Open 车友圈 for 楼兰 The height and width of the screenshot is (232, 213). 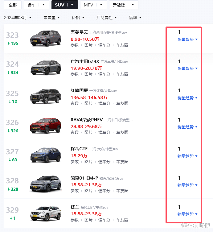click(122, 220)
